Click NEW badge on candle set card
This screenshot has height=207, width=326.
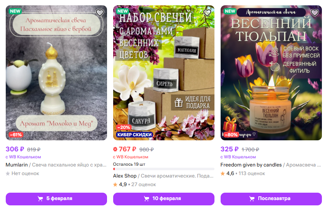tap(123, 11)
